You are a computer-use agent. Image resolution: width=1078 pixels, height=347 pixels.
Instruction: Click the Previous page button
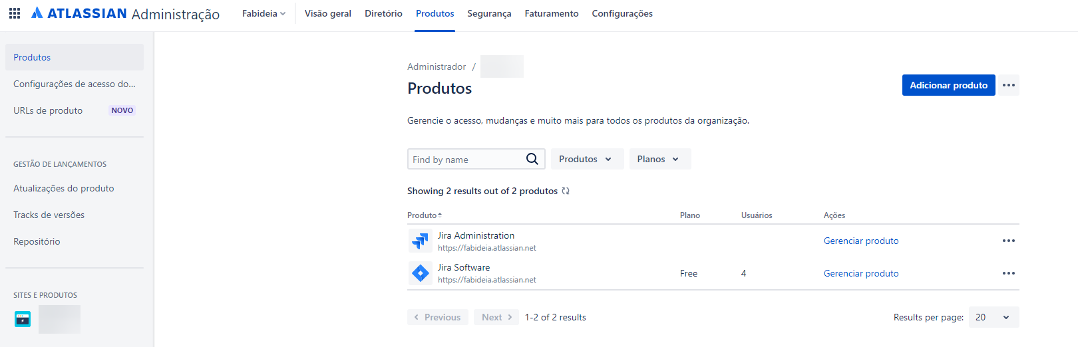[x=438, y=317]
